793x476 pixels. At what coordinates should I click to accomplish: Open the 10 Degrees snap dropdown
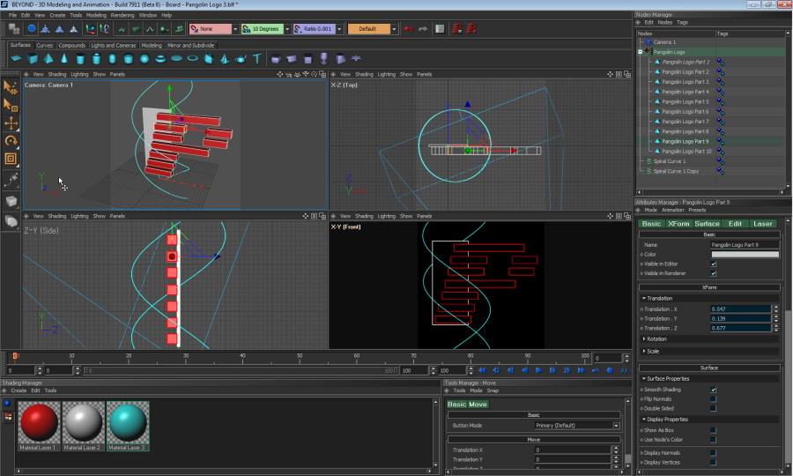click(x=286, y=29)
